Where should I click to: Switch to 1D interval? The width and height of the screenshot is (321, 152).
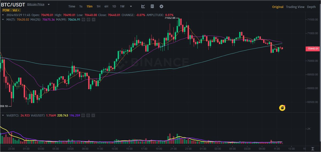(x=114, y=6)
